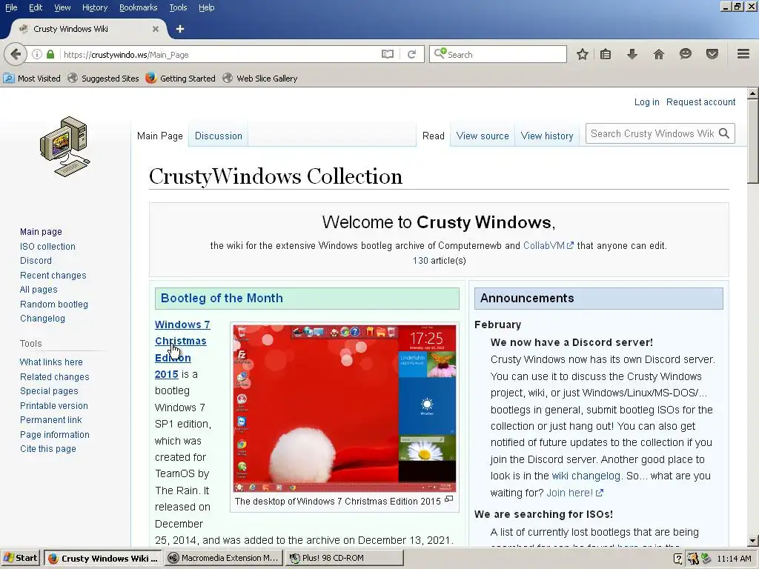Open Recent changes in sidebar
The image size is (759, 569).
(53, 276)
